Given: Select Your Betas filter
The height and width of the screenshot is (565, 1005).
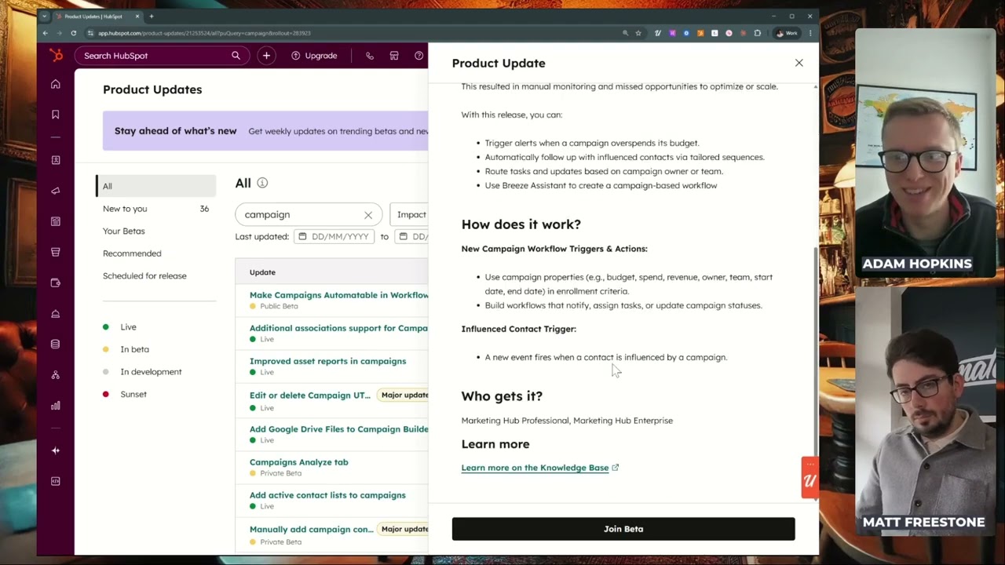Looking at the screenshot, I should [x=124, y=231].
